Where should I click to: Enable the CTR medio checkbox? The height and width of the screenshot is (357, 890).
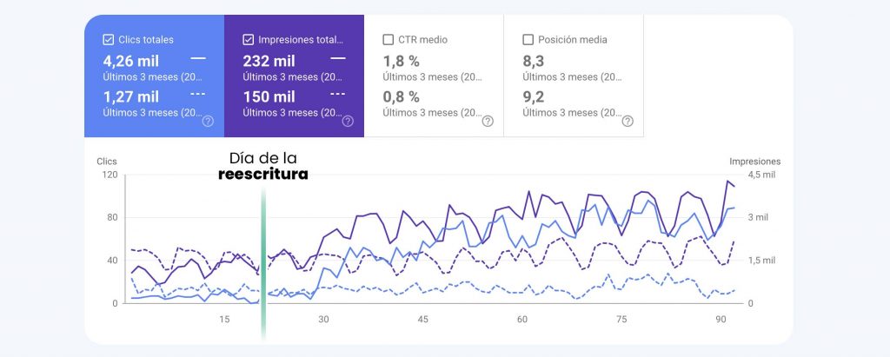tap(389, 40)
